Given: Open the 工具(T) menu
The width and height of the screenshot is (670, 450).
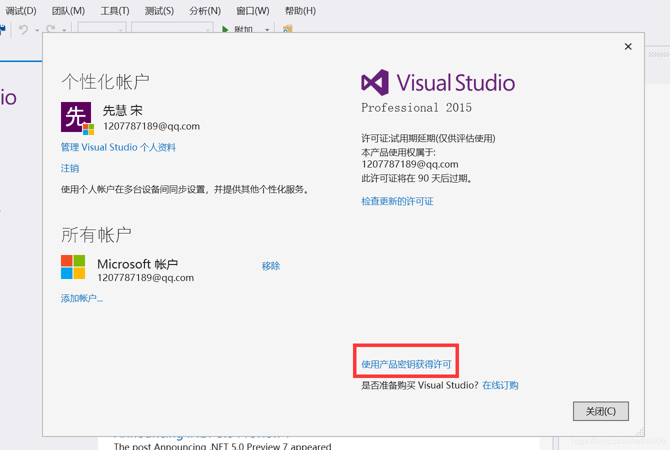Looking at the screenshot, I should (x=115, y=10).
